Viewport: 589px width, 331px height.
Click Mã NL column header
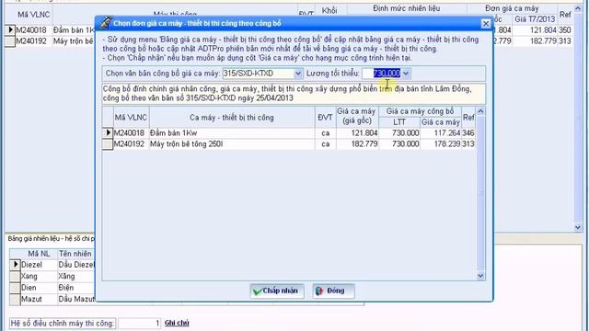[39, 254]
